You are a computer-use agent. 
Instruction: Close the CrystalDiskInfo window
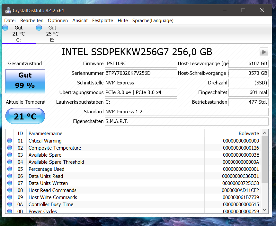click(x=262, y=10)
